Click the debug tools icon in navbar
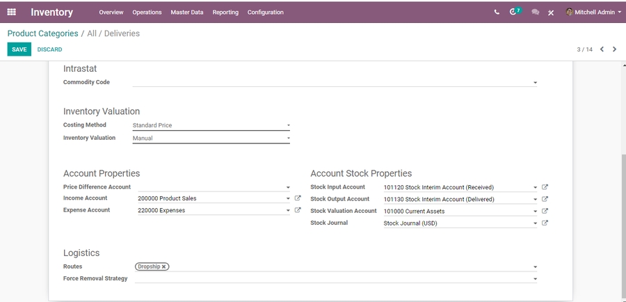This screenshot has width=626, height=302. 551,13
